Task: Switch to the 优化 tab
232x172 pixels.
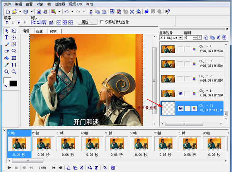Action: [x=39, y=31]
